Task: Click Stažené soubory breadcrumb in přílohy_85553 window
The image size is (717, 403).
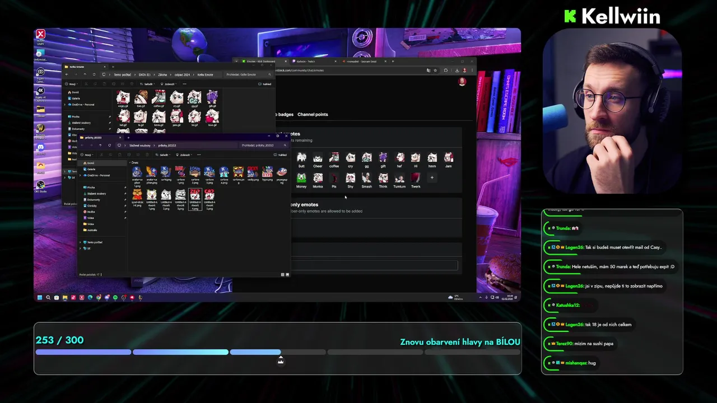Action: coord(140,146)
